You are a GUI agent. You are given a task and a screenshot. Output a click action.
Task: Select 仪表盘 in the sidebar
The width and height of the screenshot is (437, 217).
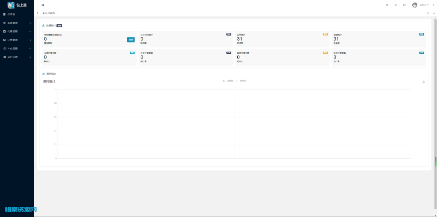pos(12,14)
